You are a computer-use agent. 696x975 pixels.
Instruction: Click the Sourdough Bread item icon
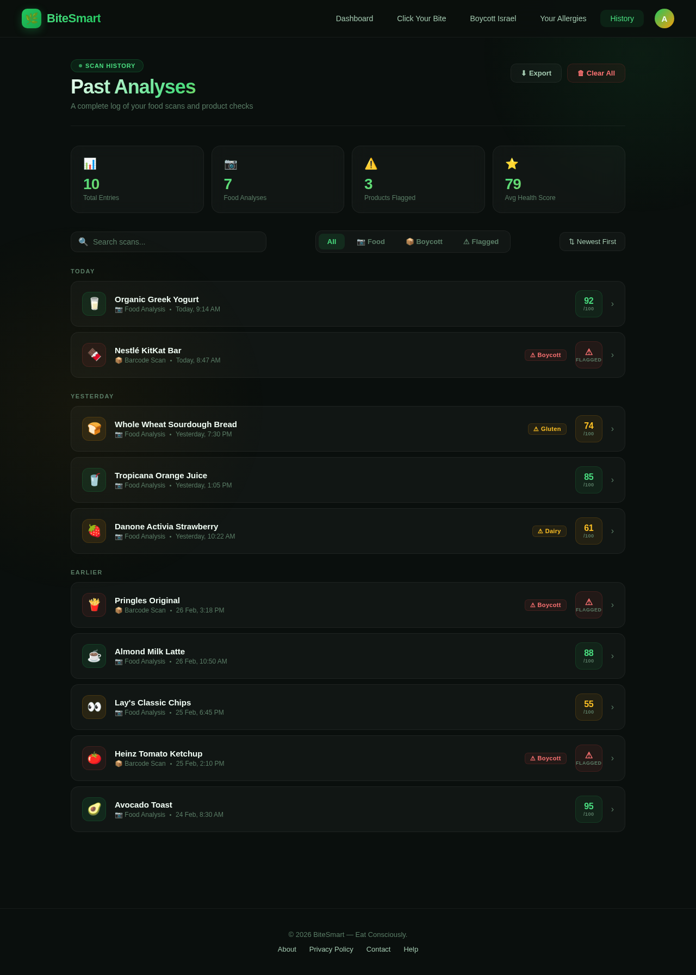pos(94,429)
